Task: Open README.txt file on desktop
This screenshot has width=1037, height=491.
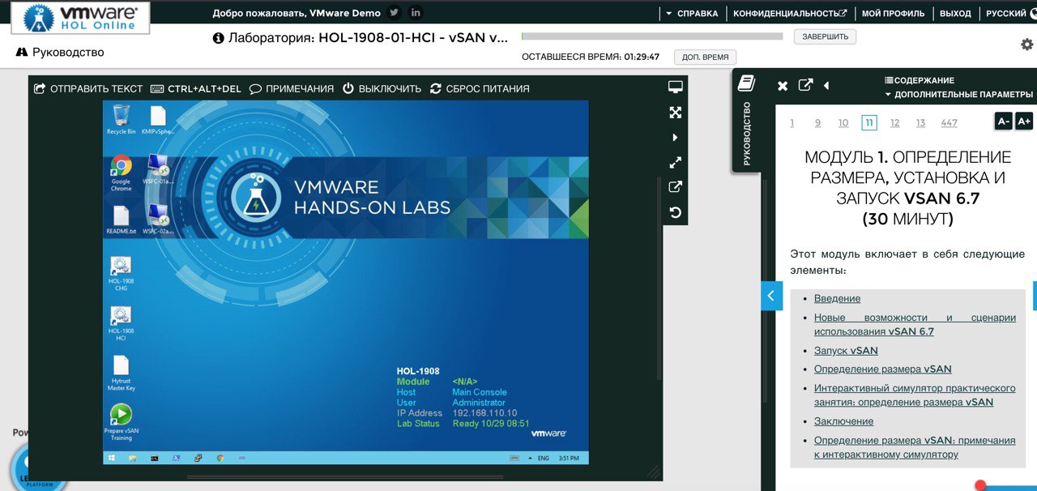Action: point(121,220)
